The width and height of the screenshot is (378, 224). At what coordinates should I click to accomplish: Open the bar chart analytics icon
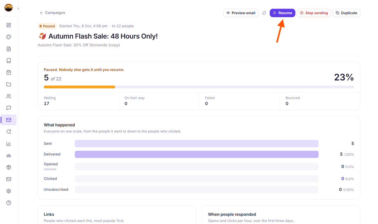tap(9, 143)
